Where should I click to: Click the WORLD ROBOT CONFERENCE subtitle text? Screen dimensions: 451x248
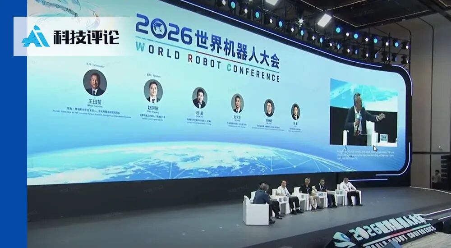207,62
